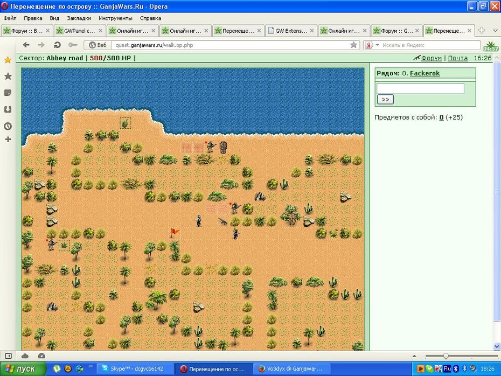The image size is (501, 376).
Task: Bookmark page using address bar star
Action: point(353,45)
